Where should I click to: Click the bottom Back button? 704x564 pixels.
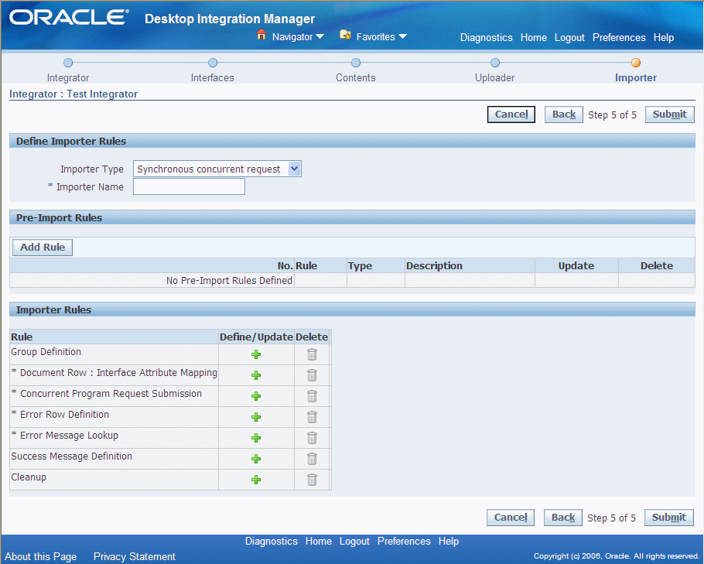[563, 518]
